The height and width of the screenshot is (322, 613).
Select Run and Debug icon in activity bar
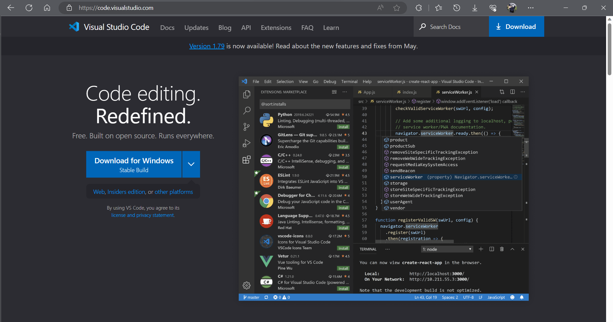pyautogui.click(x=246, y=143)
